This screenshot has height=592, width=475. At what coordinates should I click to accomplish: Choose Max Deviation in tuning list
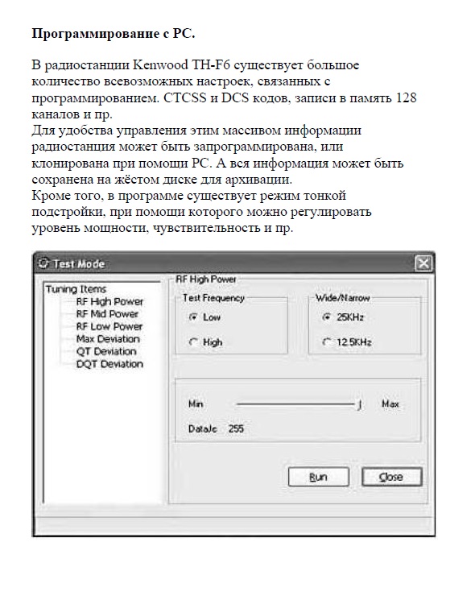[108, 339]
